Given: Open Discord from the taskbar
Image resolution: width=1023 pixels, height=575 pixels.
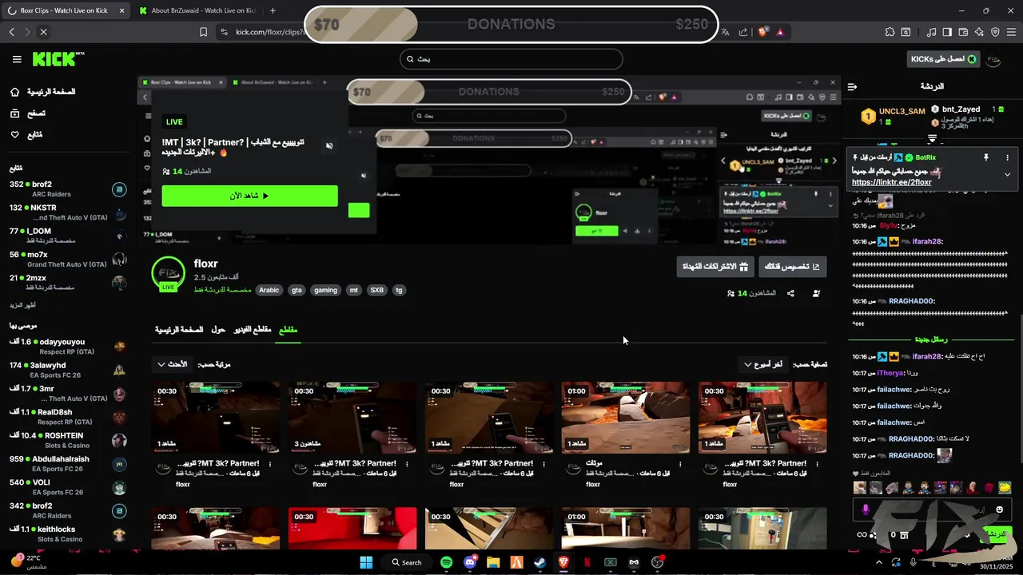Looking at the screenshot, I should coord(470,562).
